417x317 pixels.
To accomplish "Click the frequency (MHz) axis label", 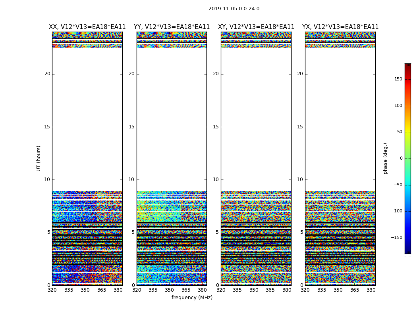I will [x=192, y=297].
